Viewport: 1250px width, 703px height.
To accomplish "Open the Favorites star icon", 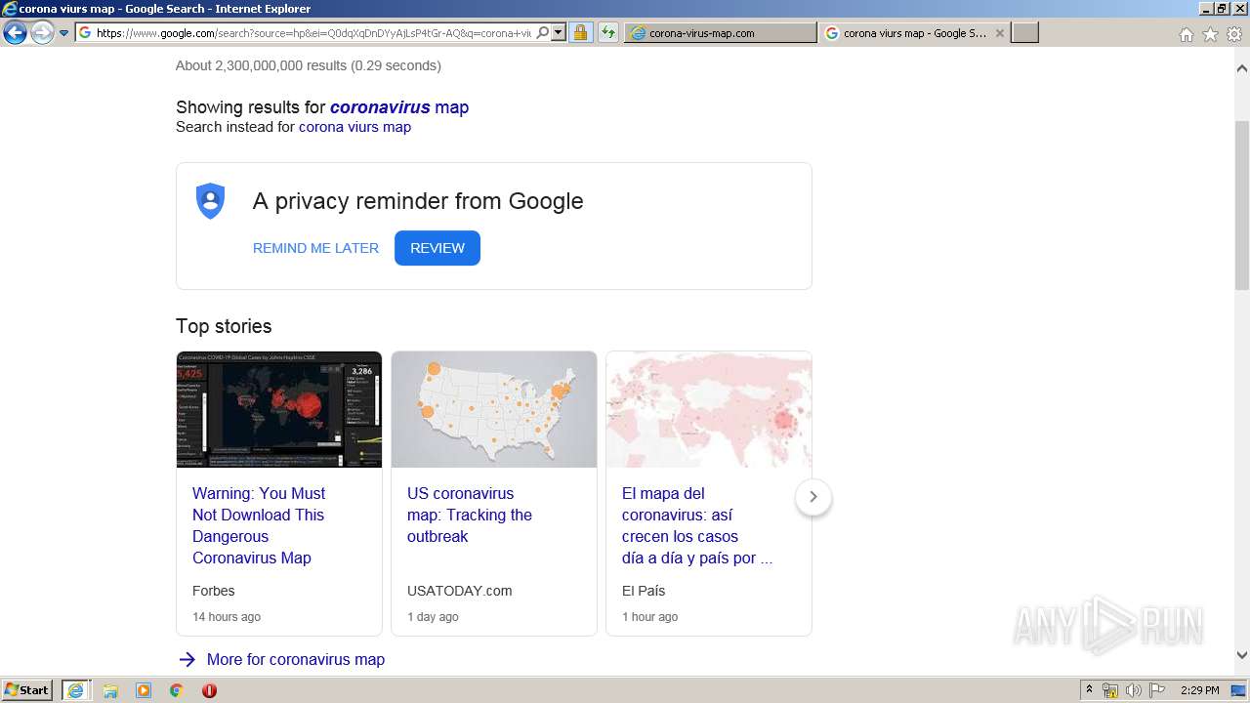I will (x=1210, y=34).
